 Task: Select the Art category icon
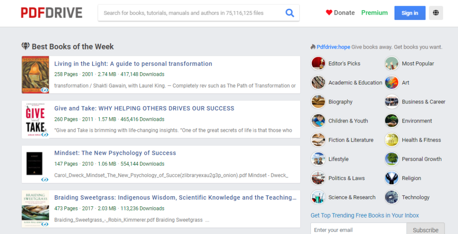(391, 82)
